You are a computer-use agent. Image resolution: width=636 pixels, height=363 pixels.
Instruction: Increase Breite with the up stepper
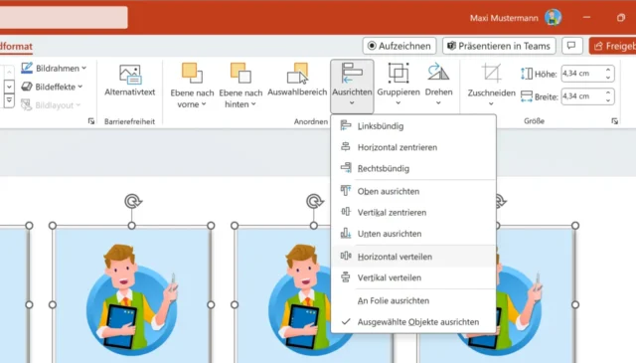pyautogui.click(x=608, y=92)
